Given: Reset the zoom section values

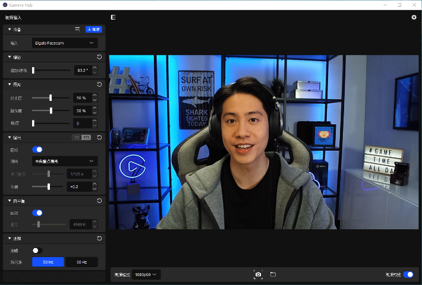Looking at the screenshot, I should 99,57.
